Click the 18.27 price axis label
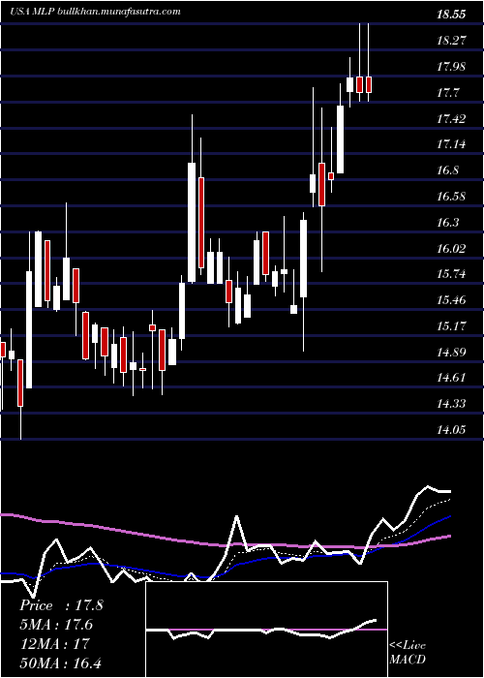 (451, 41)
